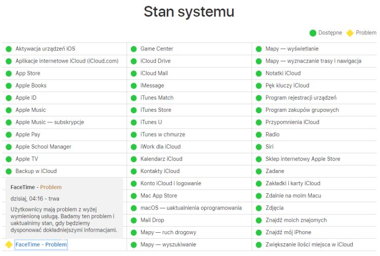Click the yellow diamond FaceTime problem icon

click(9, 245)
